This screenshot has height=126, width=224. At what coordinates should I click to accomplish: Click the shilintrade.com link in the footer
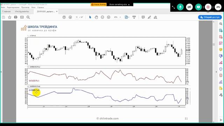107,118
